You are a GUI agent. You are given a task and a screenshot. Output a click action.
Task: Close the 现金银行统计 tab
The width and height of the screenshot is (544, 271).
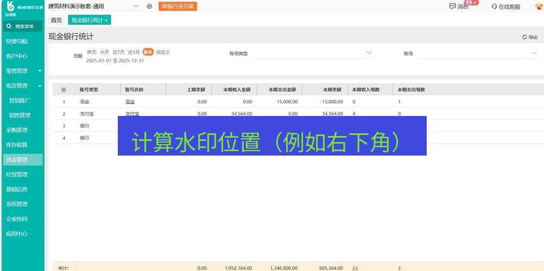(x=106, y=21)
